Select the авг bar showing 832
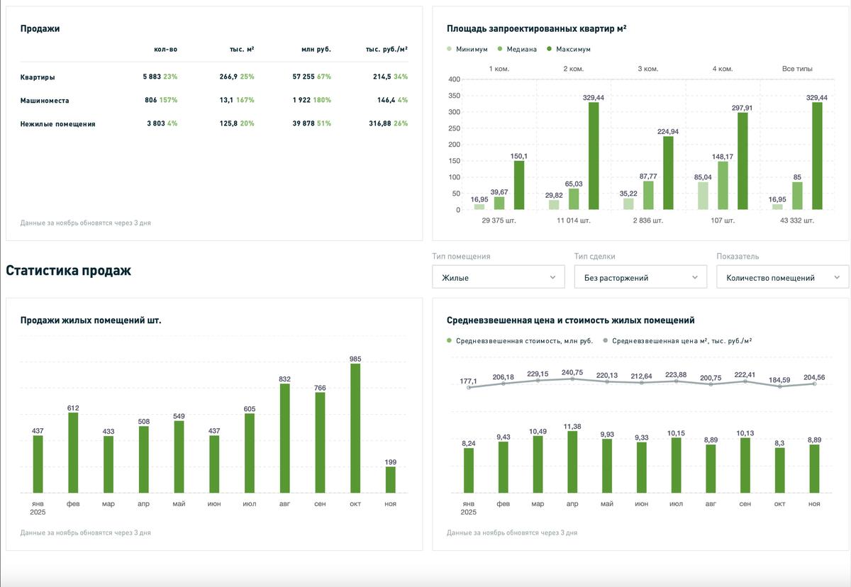The width and height of the screenshot is (851, 587). pos(284,438)
